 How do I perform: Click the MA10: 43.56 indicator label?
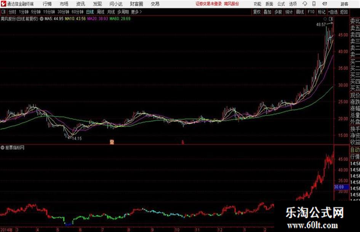[75, 19]
